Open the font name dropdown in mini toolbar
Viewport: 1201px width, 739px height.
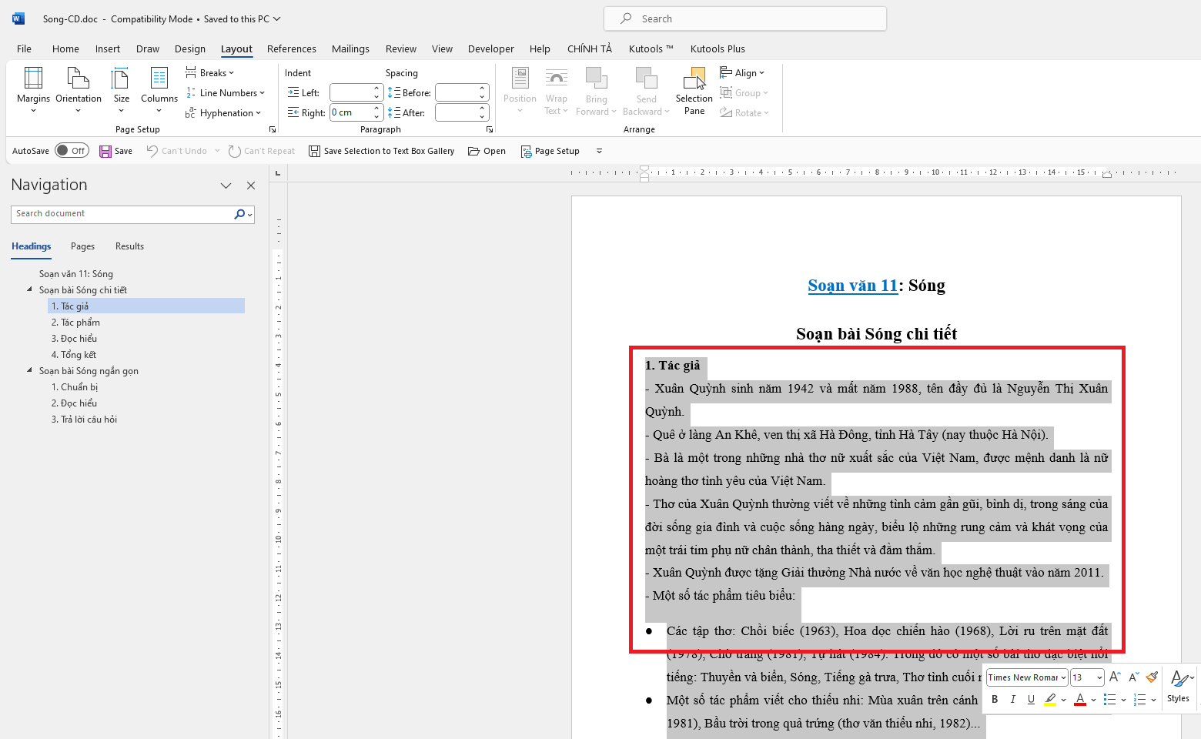click(1063, 677)
